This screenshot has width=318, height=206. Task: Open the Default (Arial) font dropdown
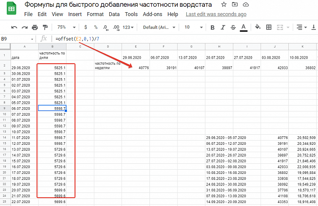pyautogui.click(x=159, y=27)
